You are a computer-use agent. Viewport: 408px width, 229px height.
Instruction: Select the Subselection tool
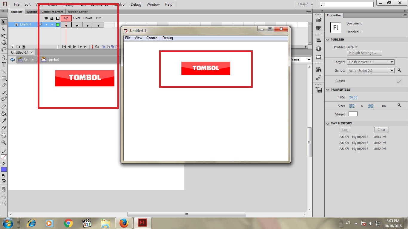pos(4,29)
